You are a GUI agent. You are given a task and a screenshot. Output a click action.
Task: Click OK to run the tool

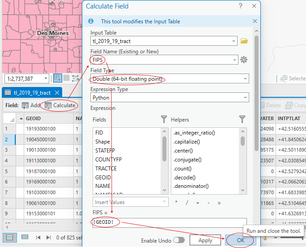(x=240, y=240)
